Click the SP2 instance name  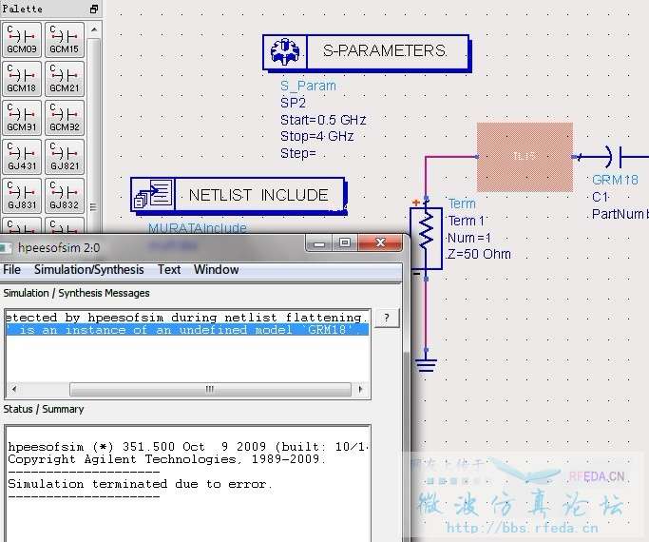click(293, 103)
